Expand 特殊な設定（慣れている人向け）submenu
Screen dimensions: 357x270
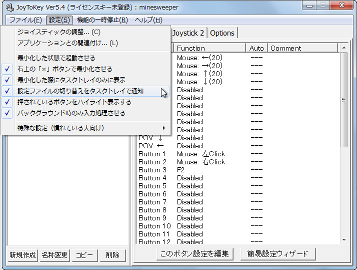[x=85, y=128]
